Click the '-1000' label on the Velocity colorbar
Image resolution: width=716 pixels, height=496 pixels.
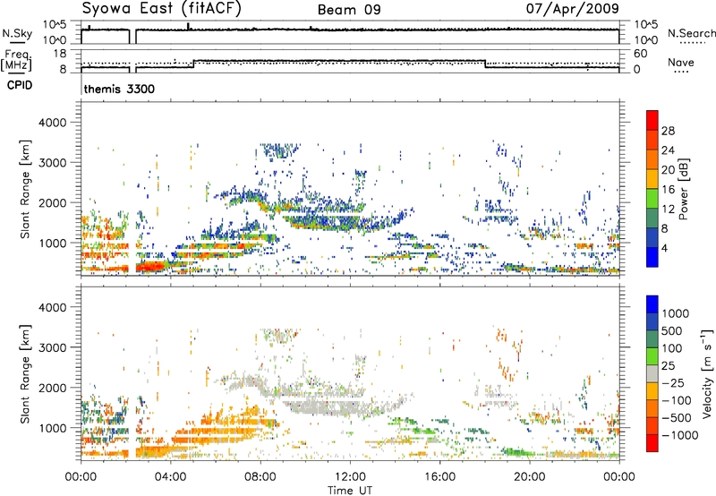[x=679, y=435]
